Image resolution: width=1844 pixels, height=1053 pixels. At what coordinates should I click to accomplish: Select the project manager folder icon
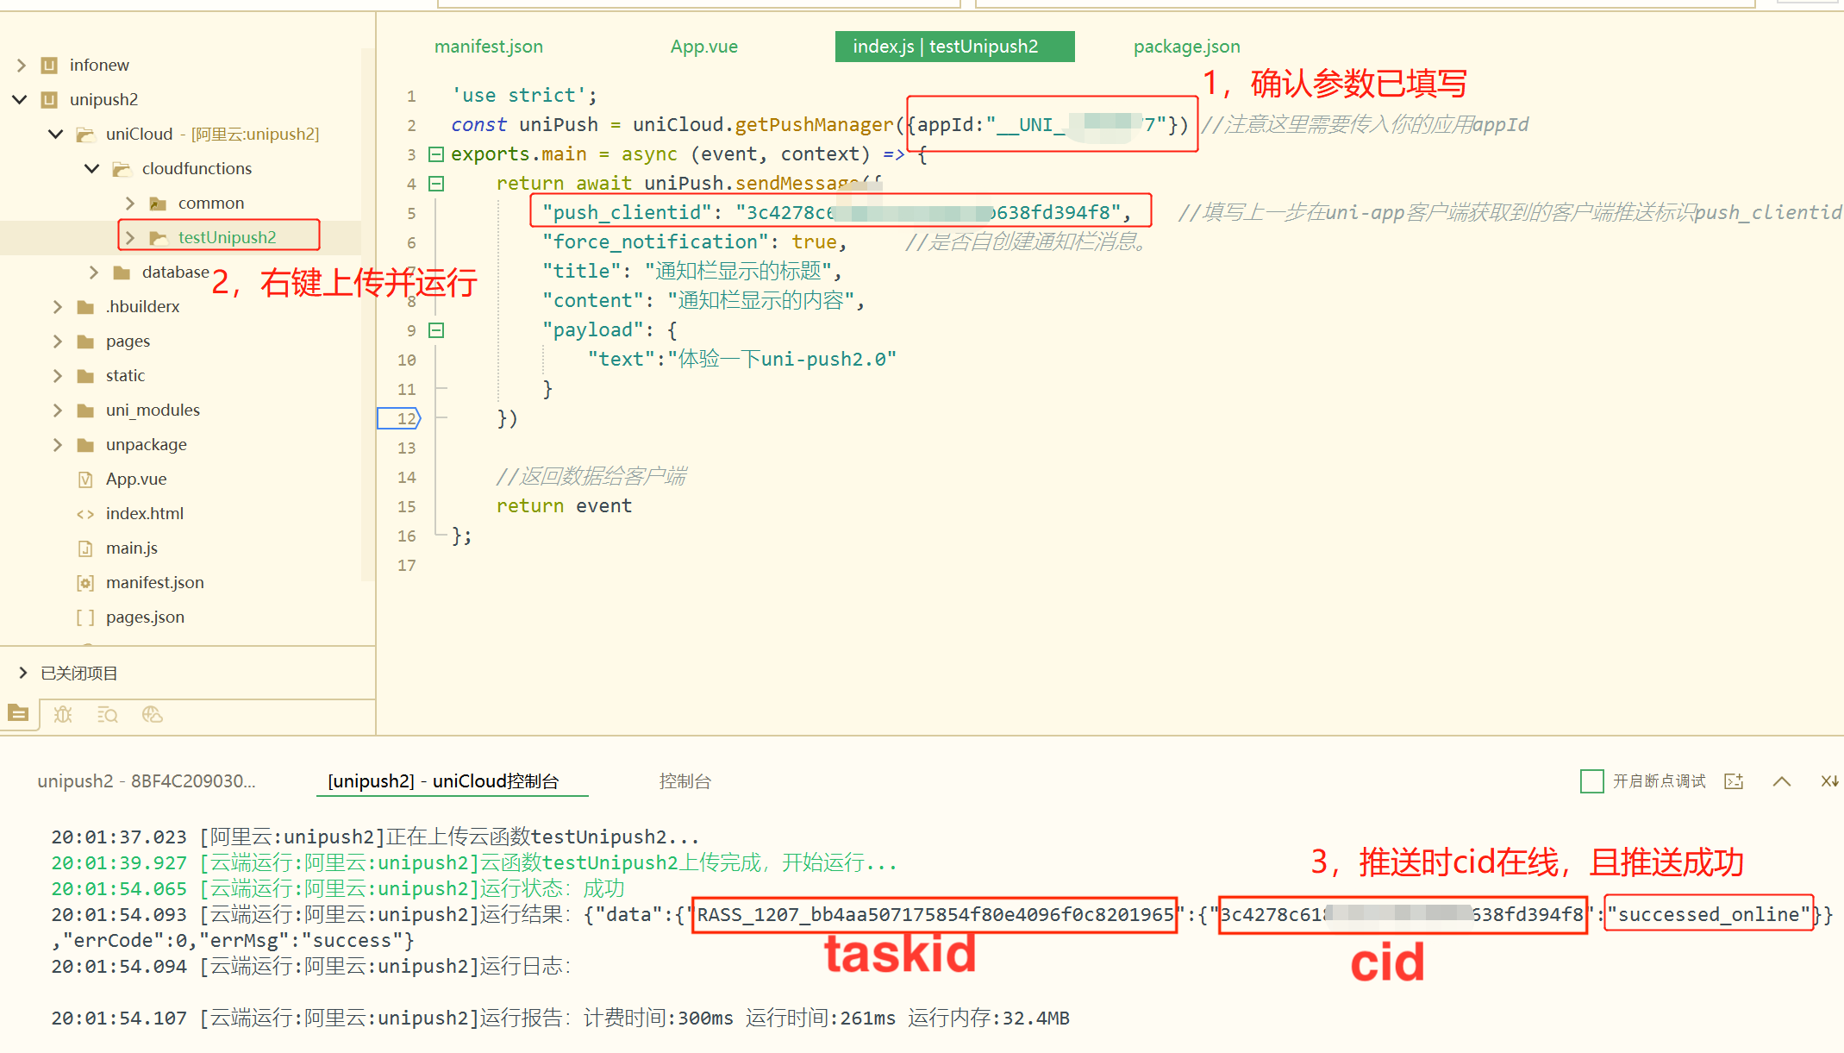tap(18, 713)
